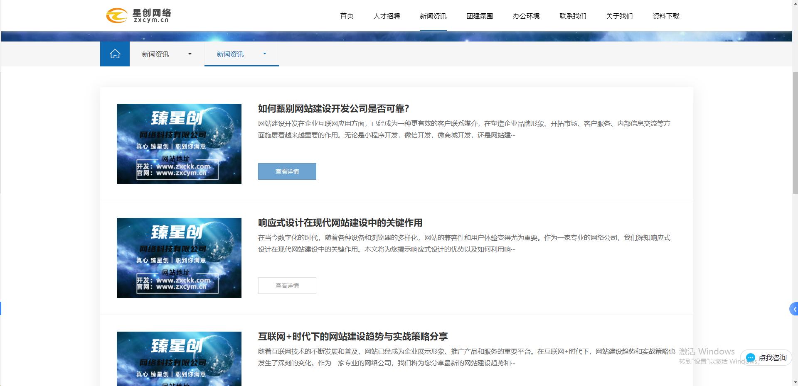This screenshot has height=386, width=798.
Task: Open article 互联网+时代下的网站建设趋势与实战策略分享
Action: tap(352, 337)
